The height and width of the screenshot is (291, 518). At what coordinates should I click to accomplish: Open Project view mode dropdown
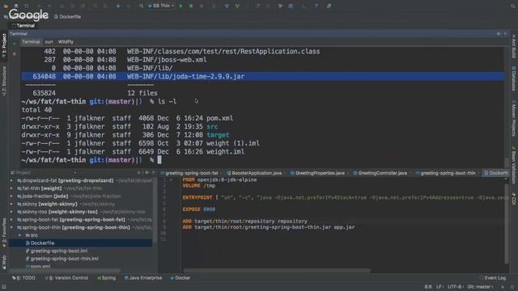point(75,172)
